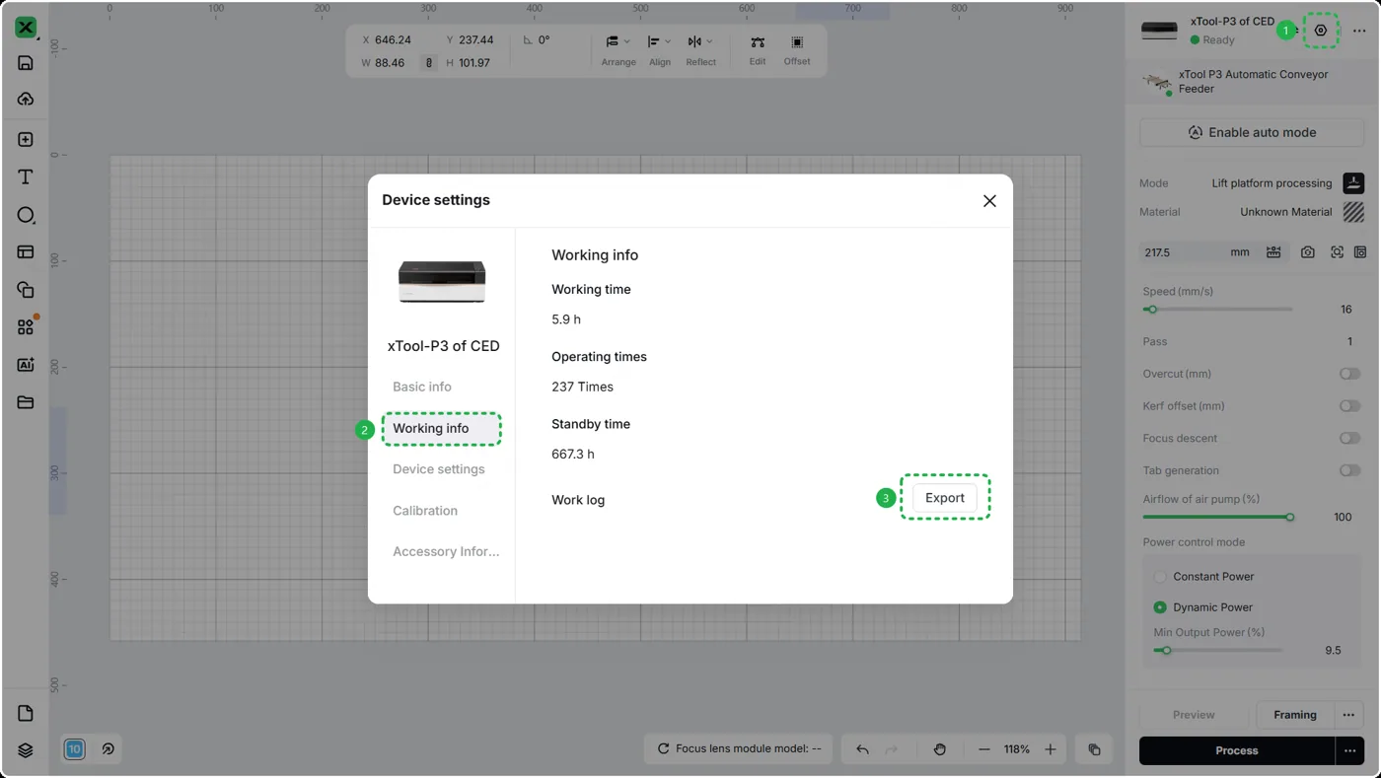Click Focus lens module model button
Screen dimensions: 1381x778
739,749
